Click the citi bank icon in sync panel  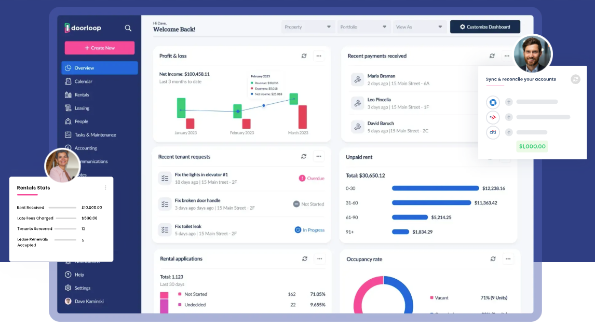point(493,132)
